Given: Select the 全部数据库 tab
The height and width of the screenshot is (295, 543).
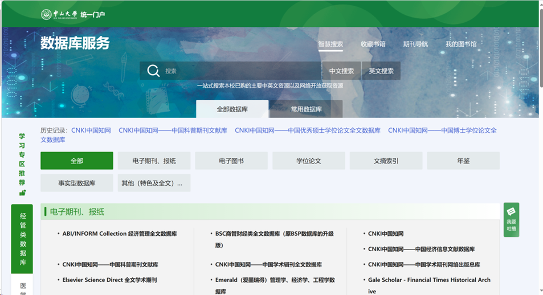Looking at the screenshot, I should pos(232,109).
